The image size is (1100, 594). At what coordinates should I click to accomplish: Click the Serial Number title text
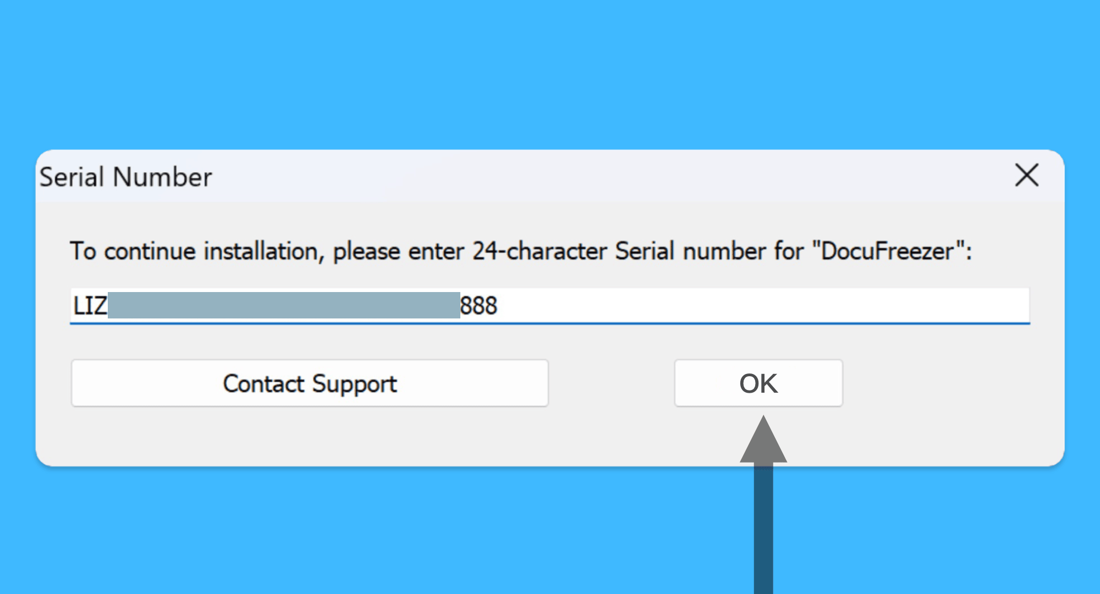pos(126,177)
